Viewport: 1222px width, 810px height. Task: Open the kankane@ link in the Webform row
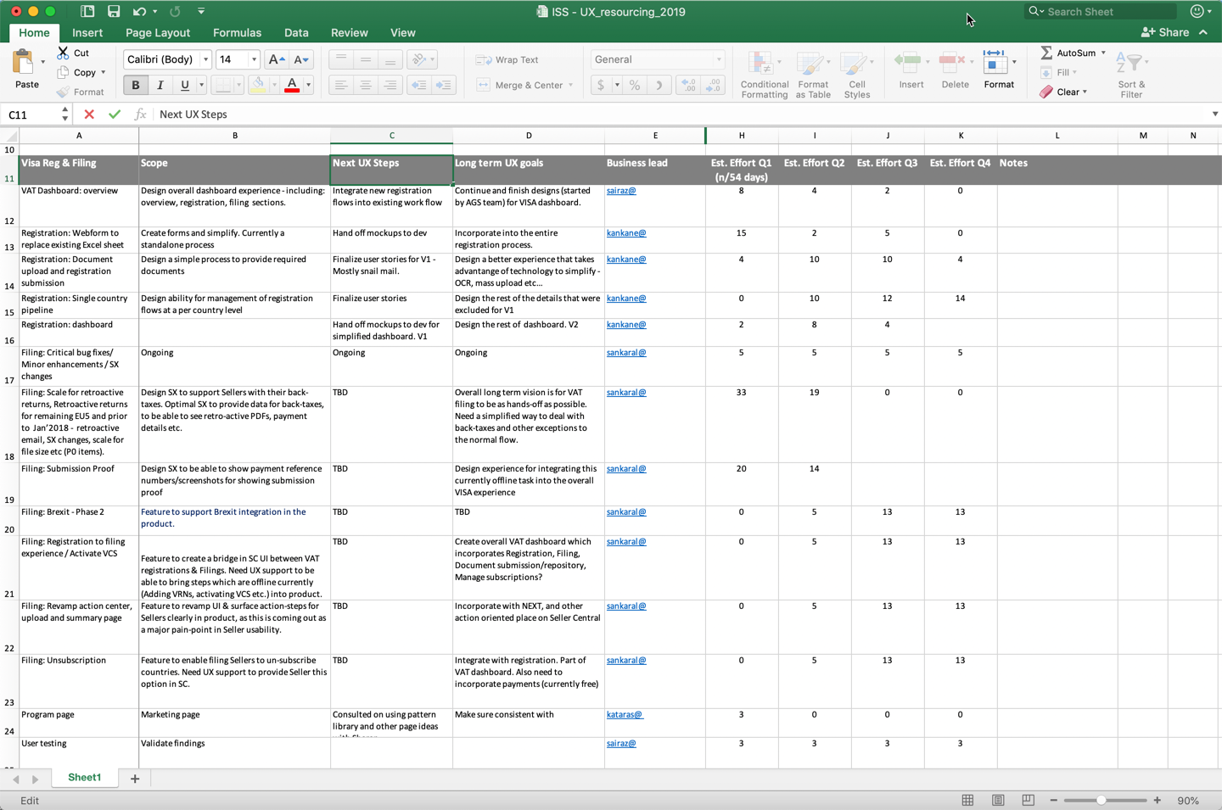626,233
